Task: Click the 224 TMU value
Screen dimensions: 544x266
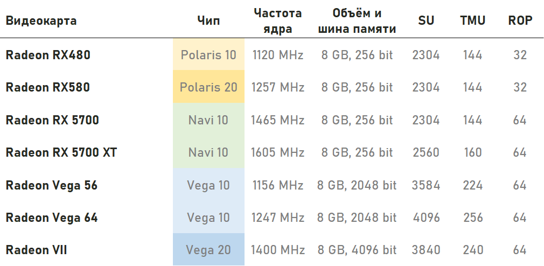Action: 472,185
